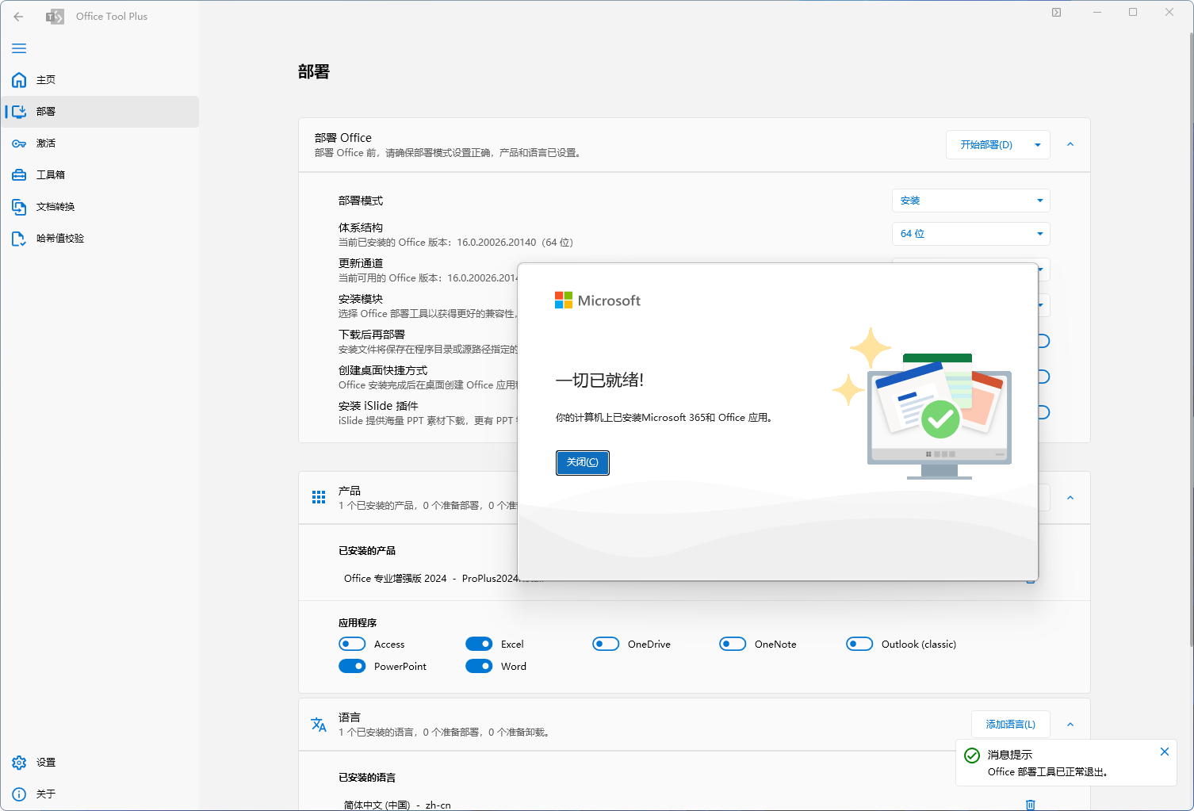
Task: Click the toolbox briefcase icon
Action: (x=19, y=175)
